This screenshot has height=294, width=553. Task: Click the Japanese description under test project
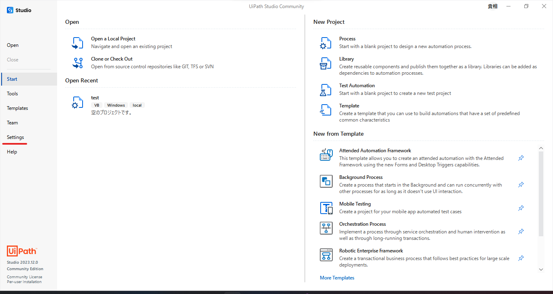point(111,113)
